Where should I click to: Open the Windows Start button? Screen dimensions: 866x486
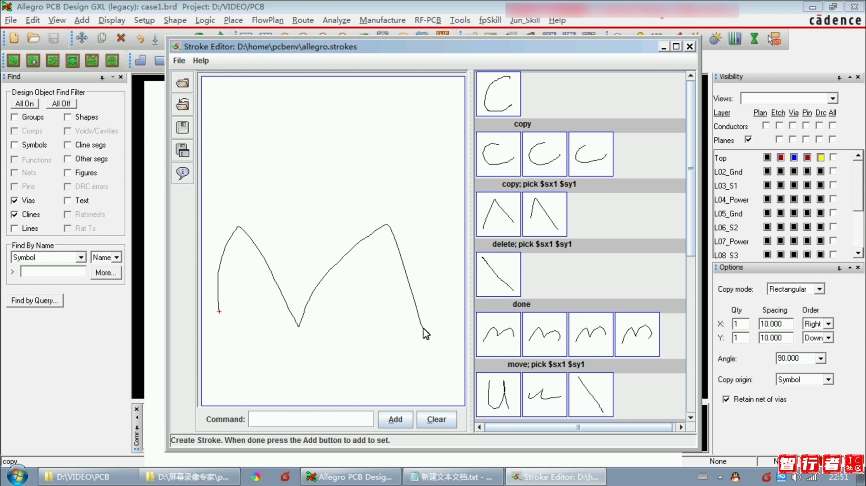click(x=17, y=477)
